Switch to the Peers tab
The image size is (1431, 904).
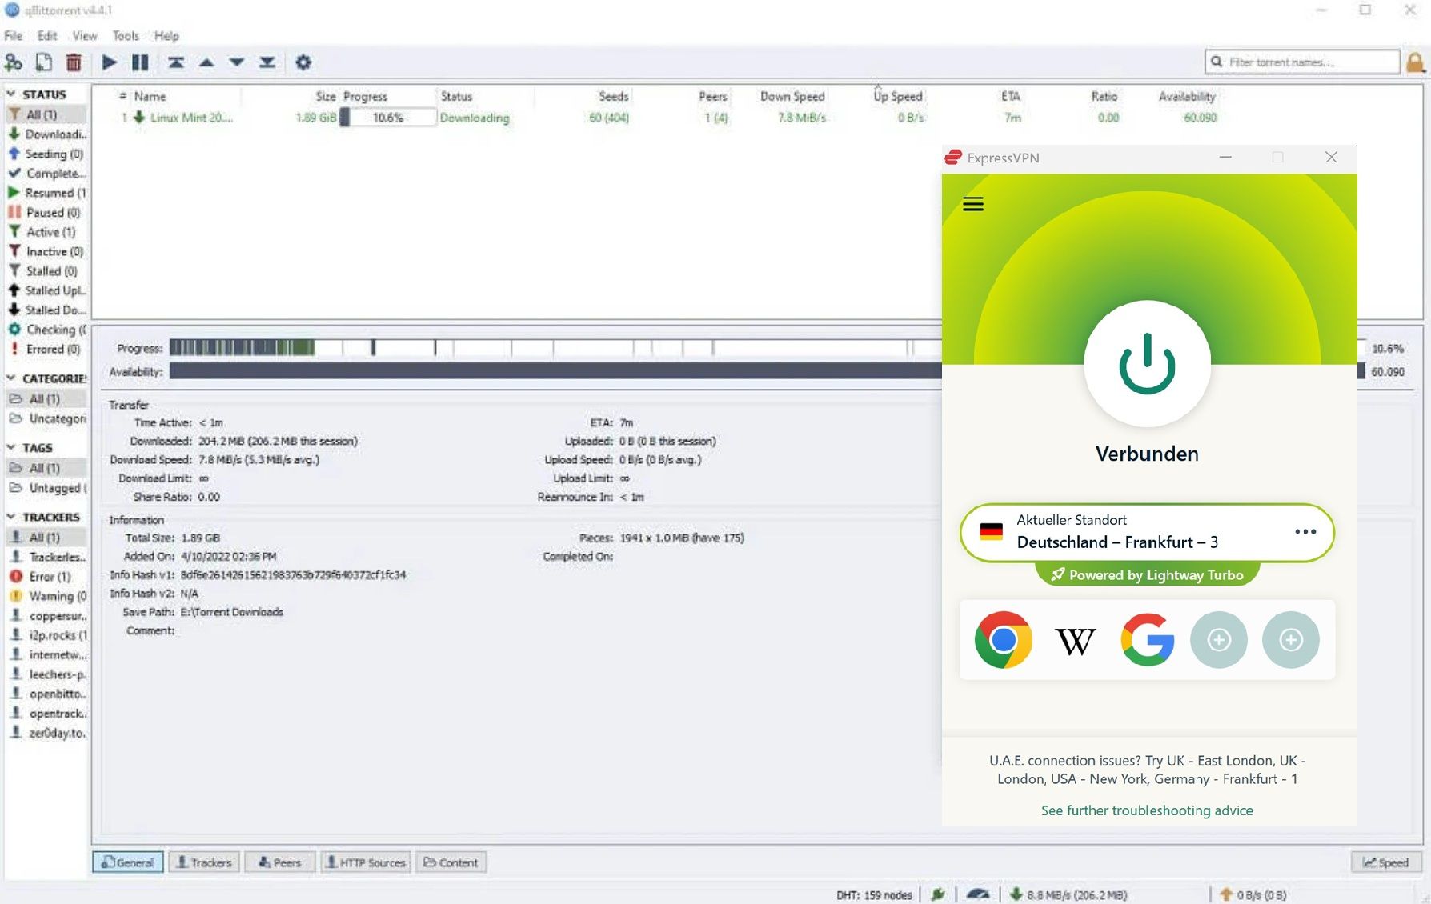coord(280,862)
